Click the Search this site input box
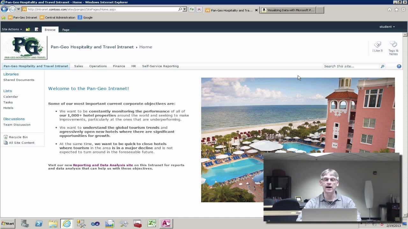The height and width of the screenshot is (229, 408). (x=351, y=66)
